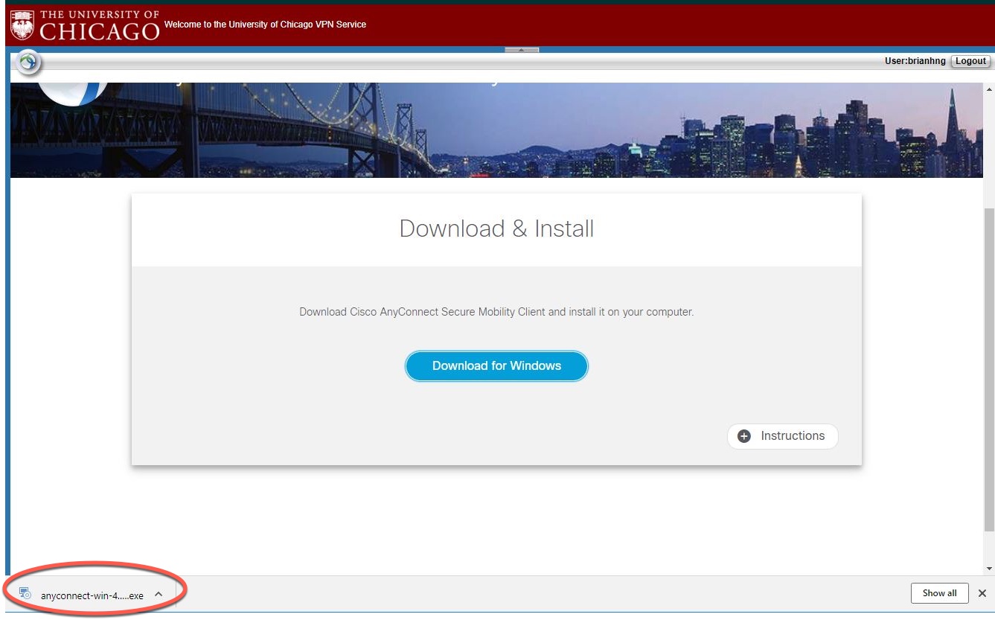
Task: Click the Instructions label
Action: [x=792, y=436]
